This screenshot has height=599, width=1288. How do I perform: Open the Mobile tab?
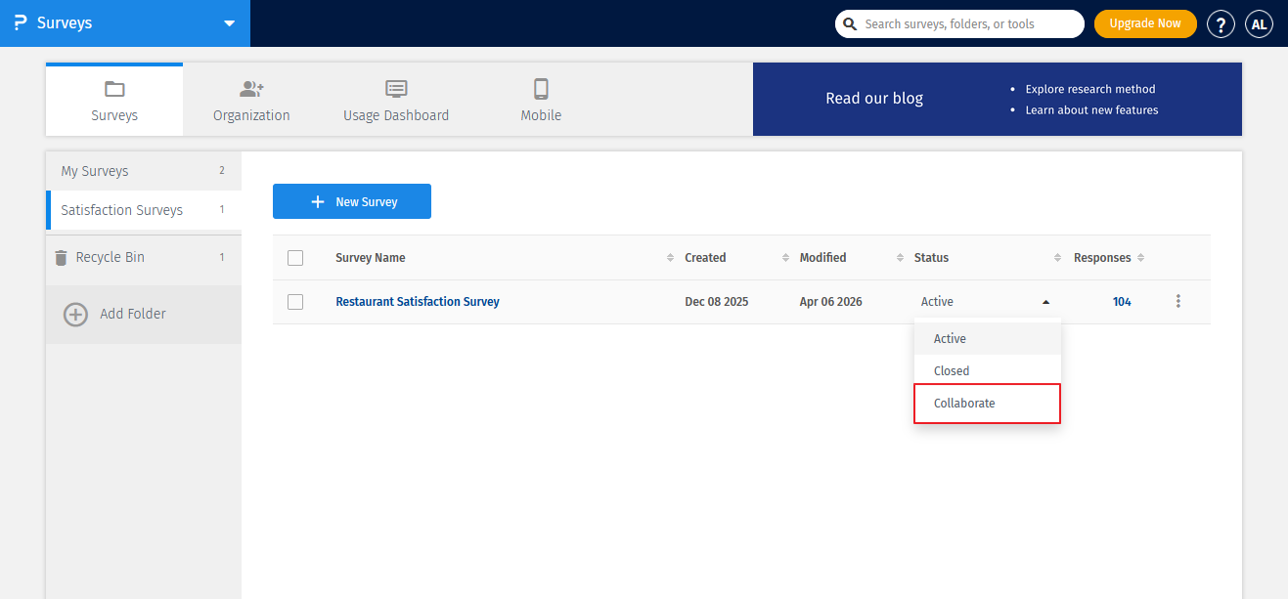click(541, 101)
